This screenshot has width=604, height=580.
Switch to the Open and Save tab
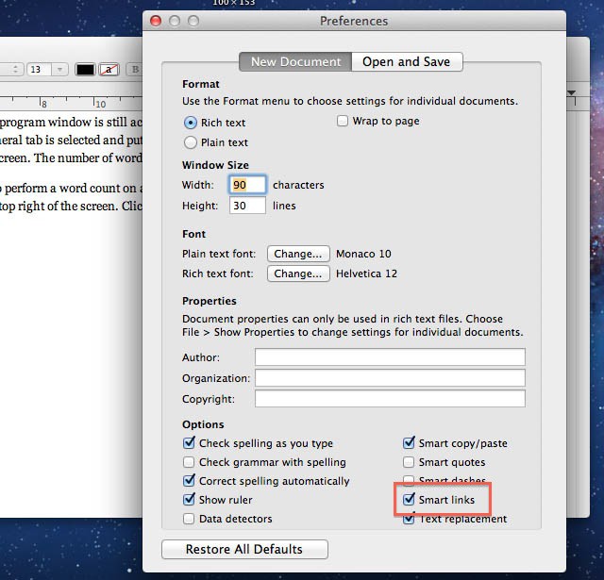click(407, 62)
